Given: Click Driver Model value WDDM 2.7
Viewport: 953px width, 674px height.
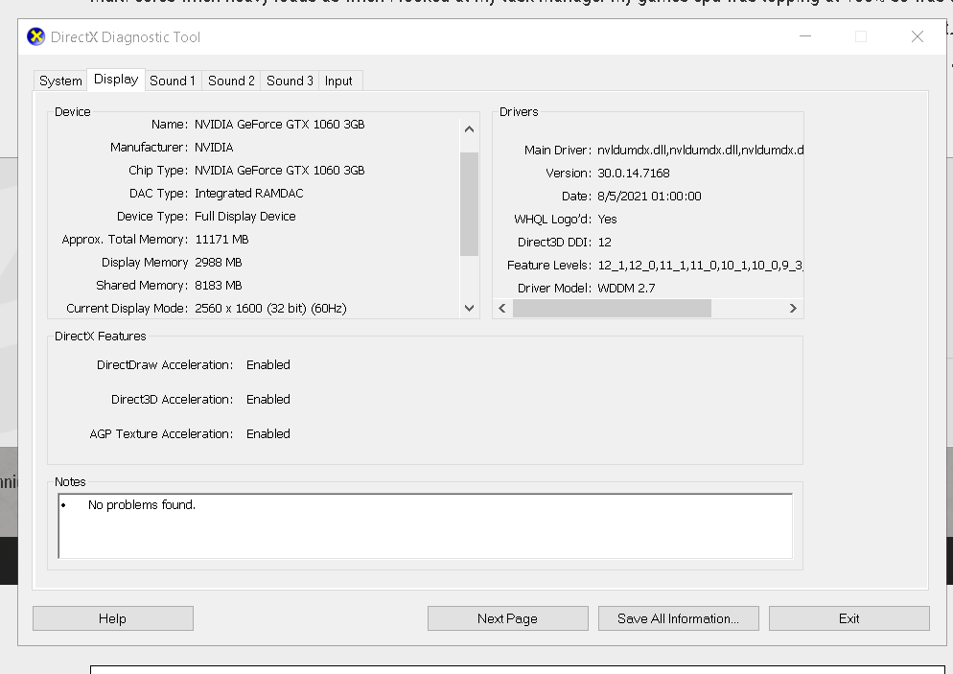Looking at the screenshot, I should (x=627, y=289).
